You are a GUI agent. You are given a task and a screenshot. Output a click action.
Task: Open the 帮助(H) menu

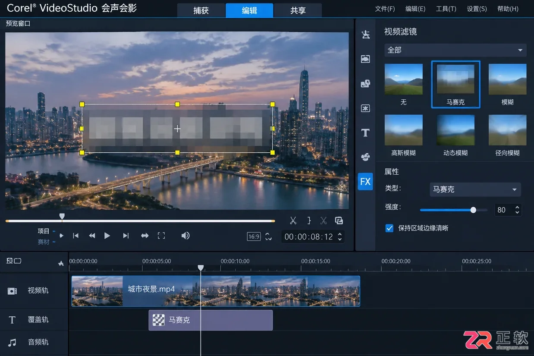pos(508,9)
